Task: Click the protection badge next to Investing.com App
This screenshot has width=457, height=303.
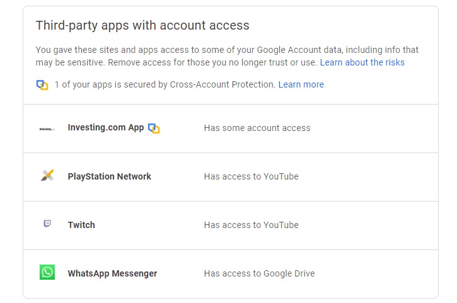Action: tap(154, 129)
